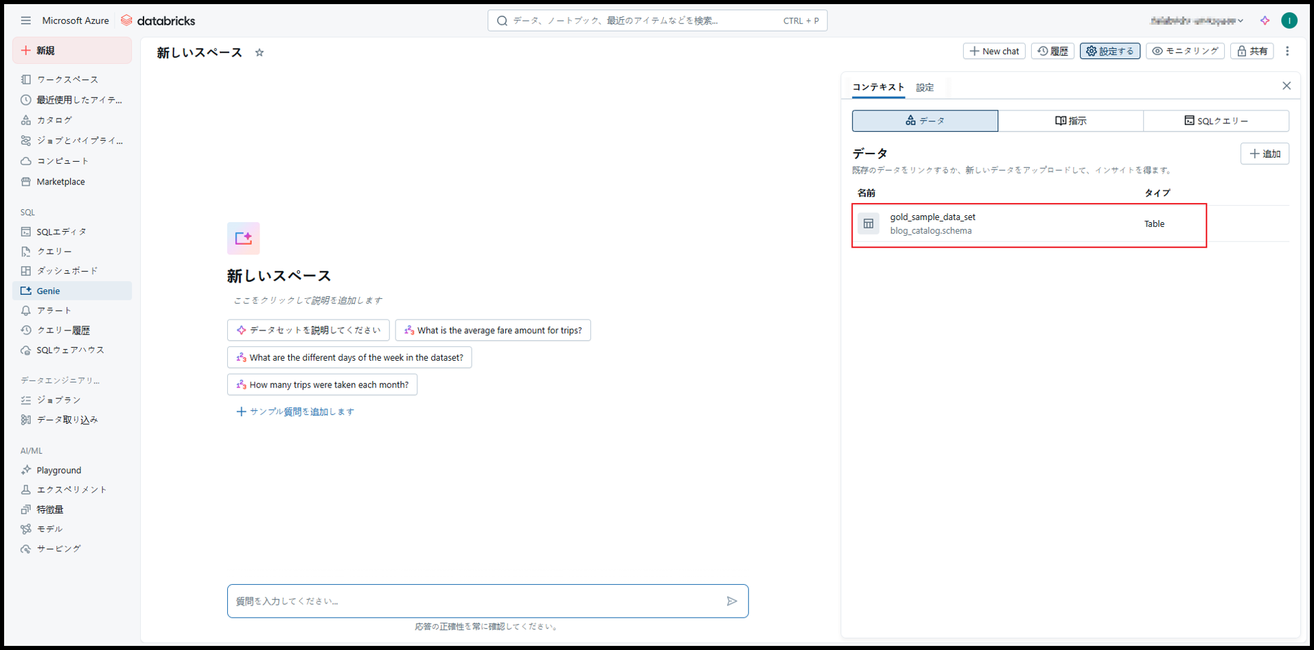Click サンプル質問を追加します link
This screenshot has width=1314, height=650.
coord(295,411)
